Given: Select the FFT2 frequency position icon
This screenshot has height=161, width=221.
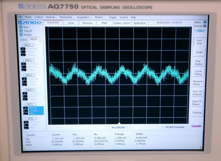Looking at the screenshot, I should point(26,128).
